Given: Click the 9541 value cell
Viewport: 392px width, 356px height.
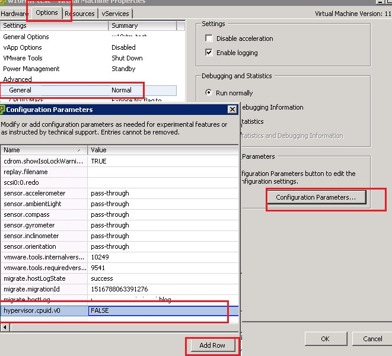Looking at the screenshot, I should [x=163, y=268].
